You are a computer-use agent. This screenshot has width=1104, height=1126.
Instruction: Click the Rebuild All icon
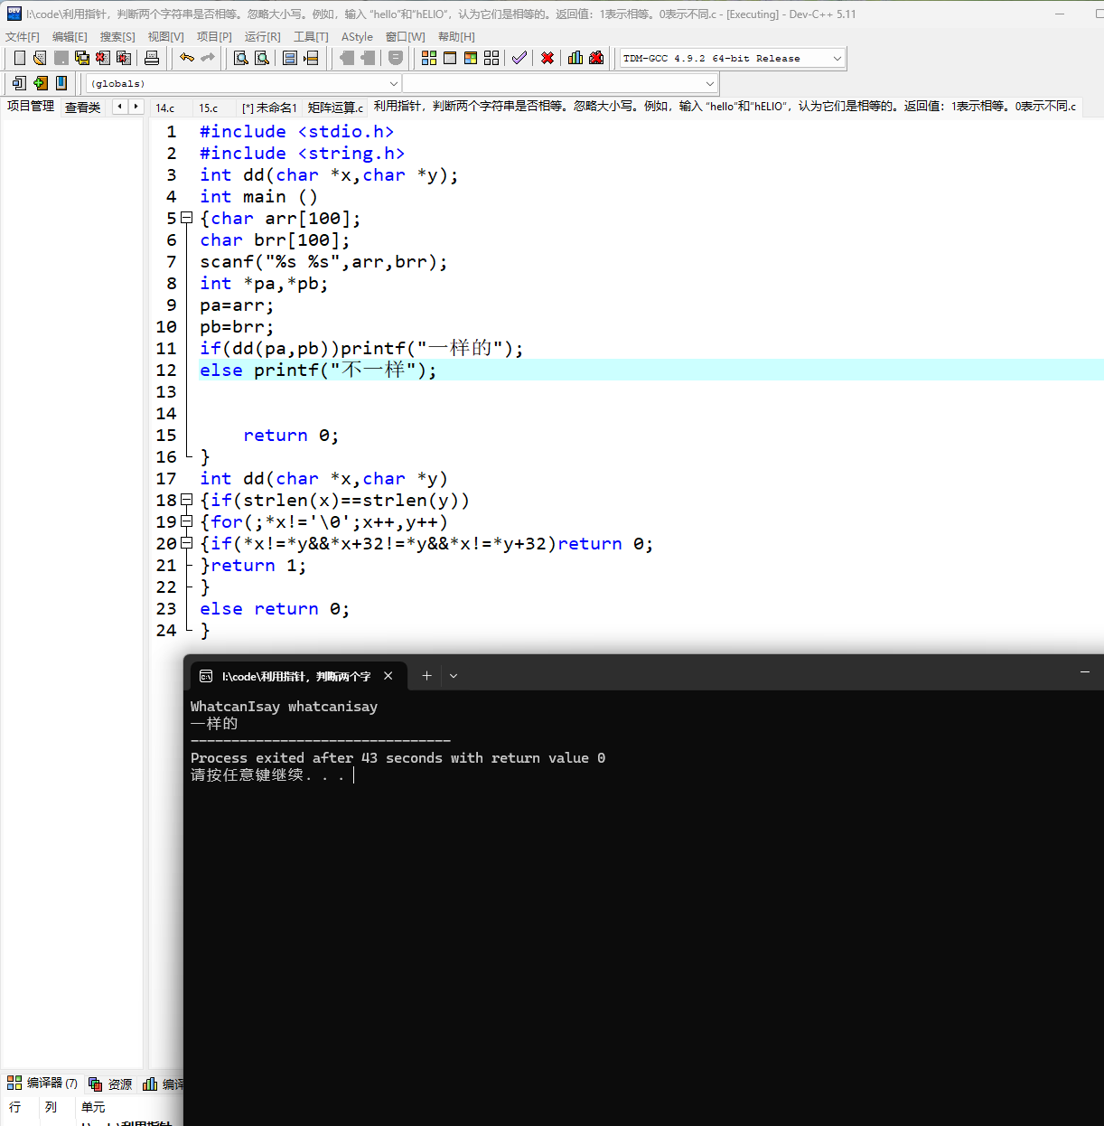(x=491, y=58)
